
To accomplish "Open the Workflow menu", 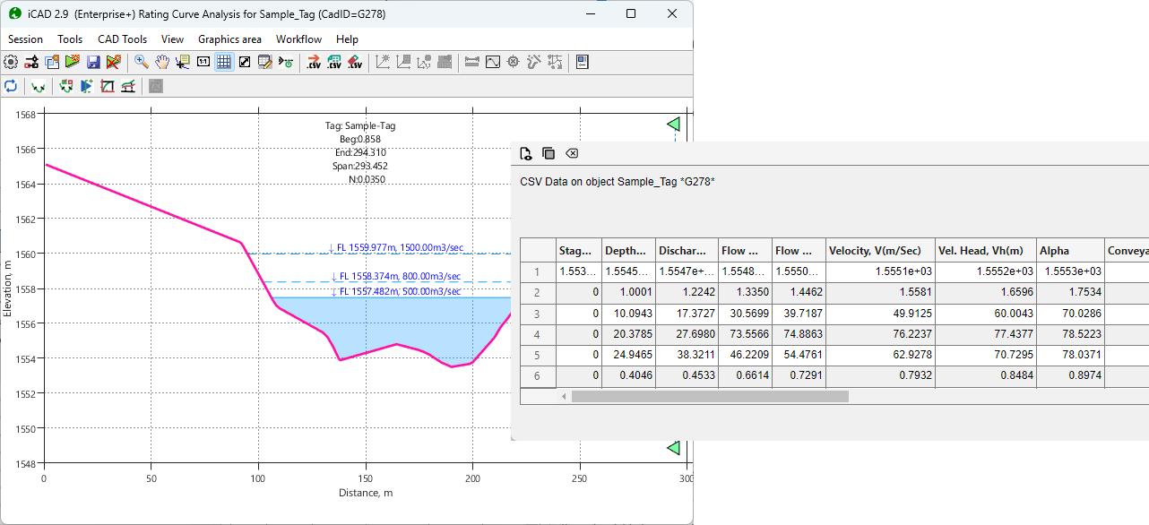I will coord(298,39).
